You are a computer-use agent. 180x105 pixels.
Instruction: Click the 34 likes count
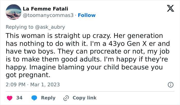click(x=19, y=98)
